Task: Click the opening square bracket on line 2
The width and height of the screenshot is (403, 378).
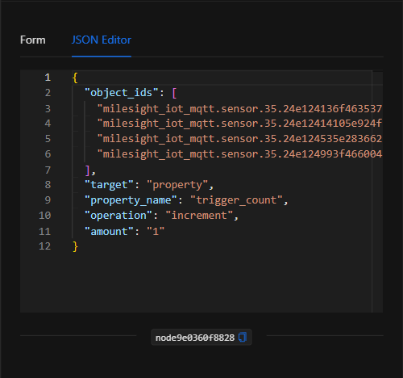Action: coord(174,93)
